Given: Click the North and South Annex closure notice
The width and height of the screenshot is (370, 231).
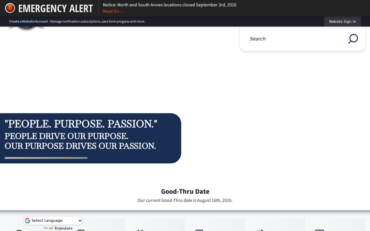Looking at the screenshot, I should 170,5.
